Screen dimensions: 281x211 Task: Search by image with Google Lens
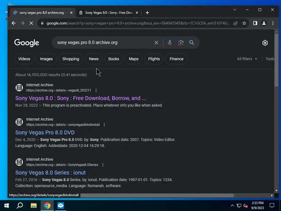click(x=181, y=43)
